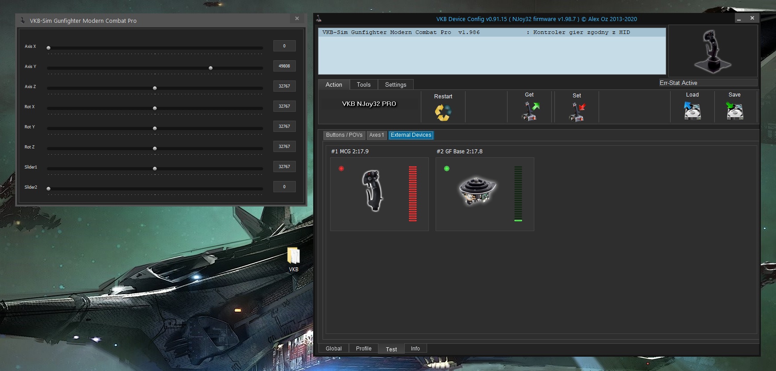Image resolution: width=776 pixels, height=371 pixels.
Task: Open the Profile bottom tab
Action: pyautogui.click(x=364, y=349)
